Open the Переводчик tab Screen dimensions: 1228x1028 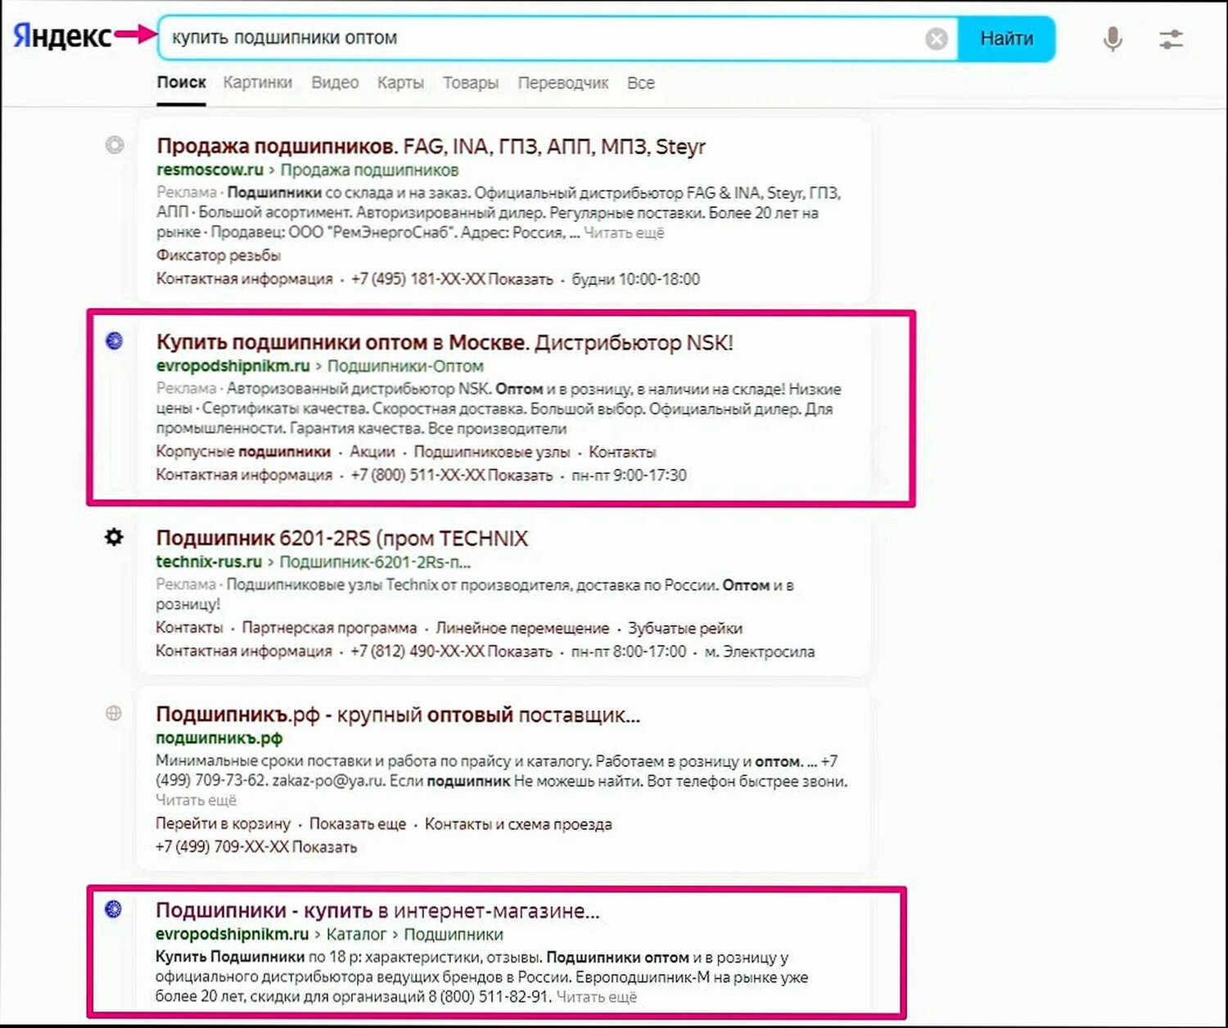click(563, 83)
